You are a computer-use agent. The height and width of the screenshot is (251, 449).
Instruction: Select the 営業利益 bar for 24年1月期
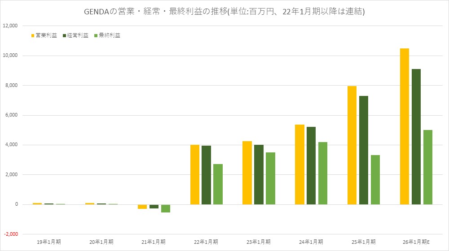[299, 164]
